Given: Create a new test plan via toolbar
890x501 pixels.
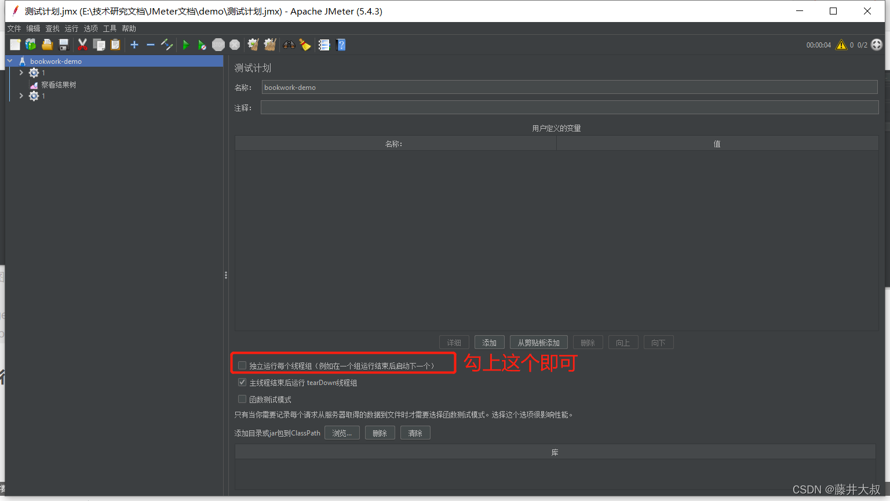Looking at the screenshot, I should tap(15, 45).
